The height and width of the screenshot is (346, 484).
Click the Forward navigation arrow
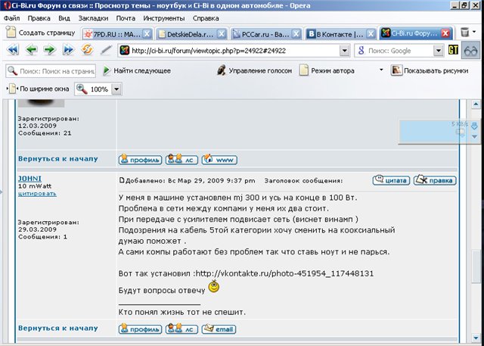coord(50,51)
